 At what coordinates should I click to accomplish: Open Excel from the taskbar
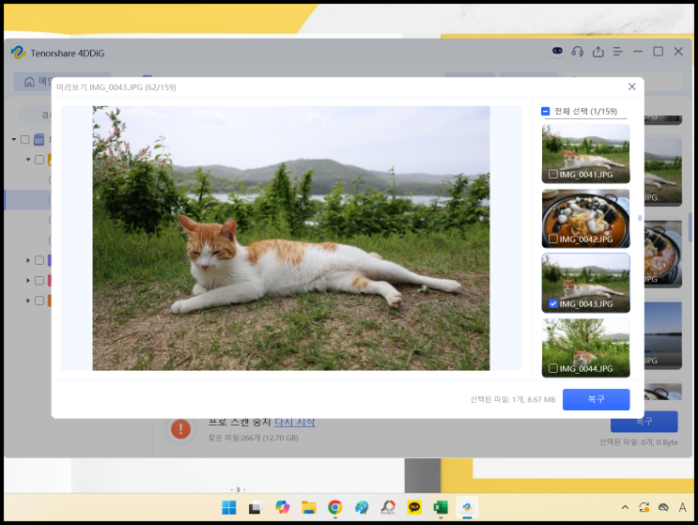coord(441,507)
